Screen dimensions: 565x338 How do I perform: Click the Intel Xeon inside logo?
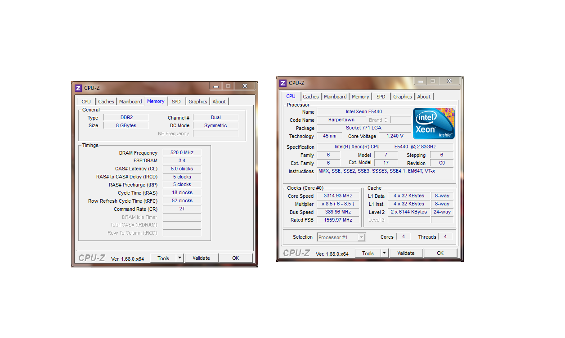[434, 124]
